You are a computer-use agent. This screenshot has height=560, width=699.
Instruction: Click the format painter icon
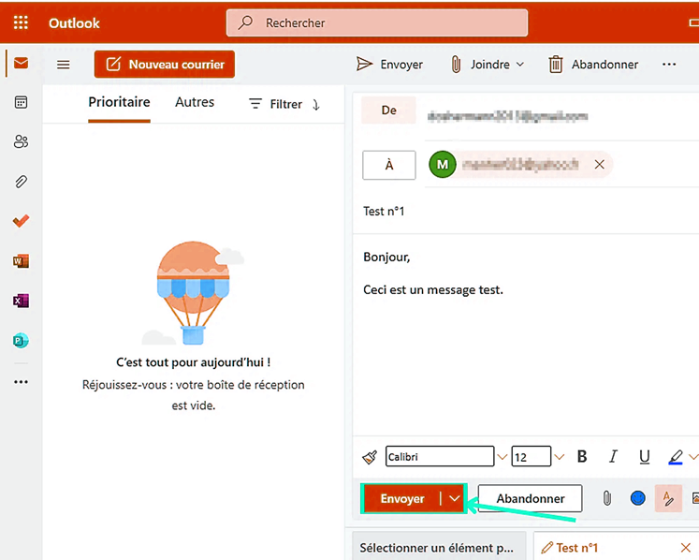pyautogui.click(x=370, y=457)
